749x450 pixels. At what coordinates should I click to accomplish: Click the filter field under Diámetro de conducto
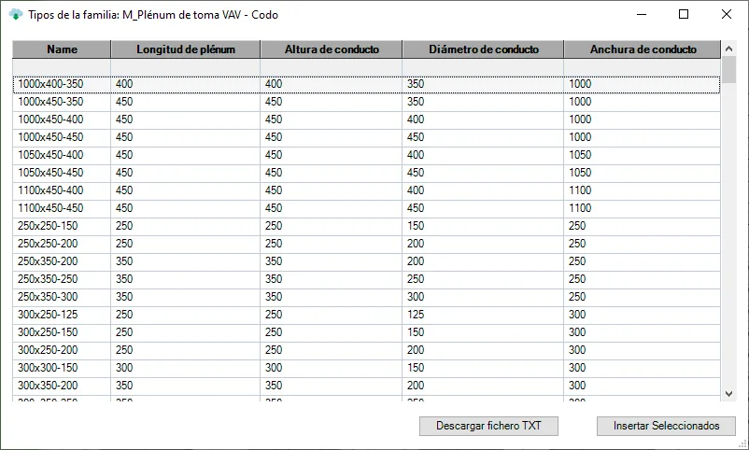click(483, 67)
